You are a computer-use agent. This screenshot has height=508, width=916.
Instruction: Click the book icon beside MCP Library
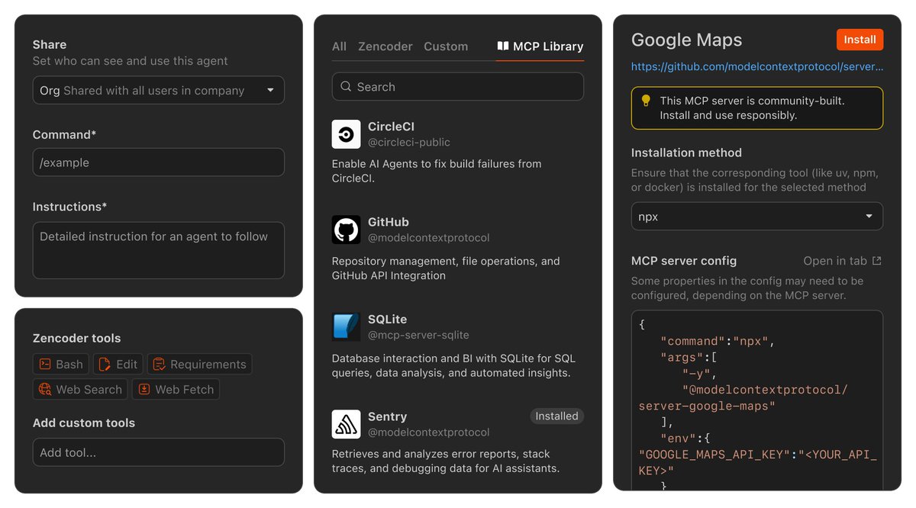(503, 47)
